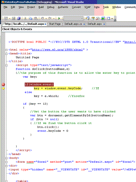This screenshot has width=136, height=182.
Task: Open the Client Objects & Events dropdown
Action: 69,29
